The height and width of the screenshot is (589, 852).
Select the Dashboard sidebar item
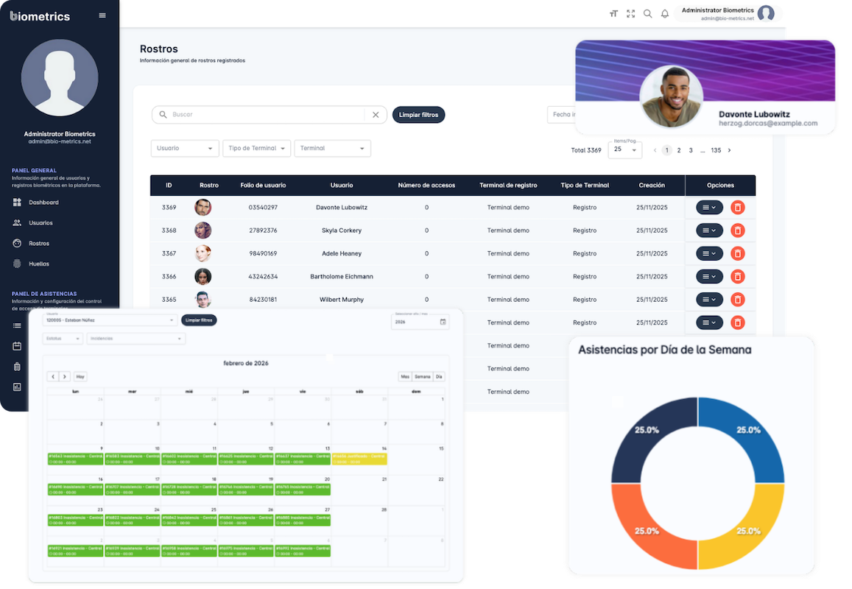point(43,202)
